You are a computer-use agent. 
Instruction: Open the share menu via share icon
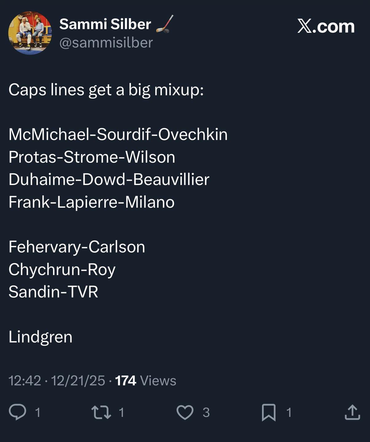352,412
